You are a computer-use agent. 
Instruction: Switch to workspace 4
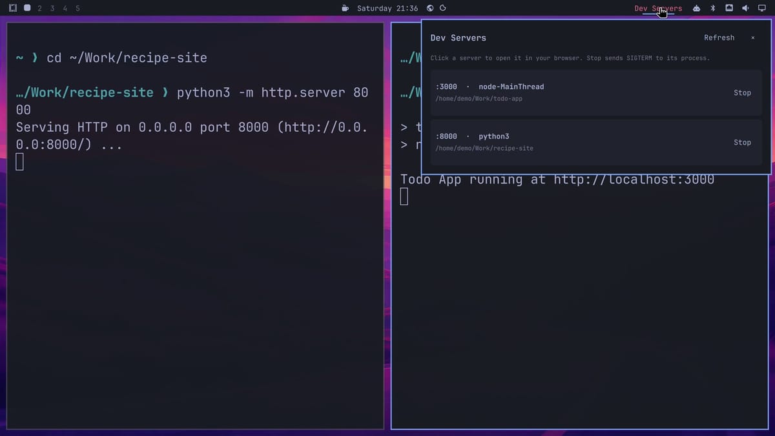tap(65, 8)
